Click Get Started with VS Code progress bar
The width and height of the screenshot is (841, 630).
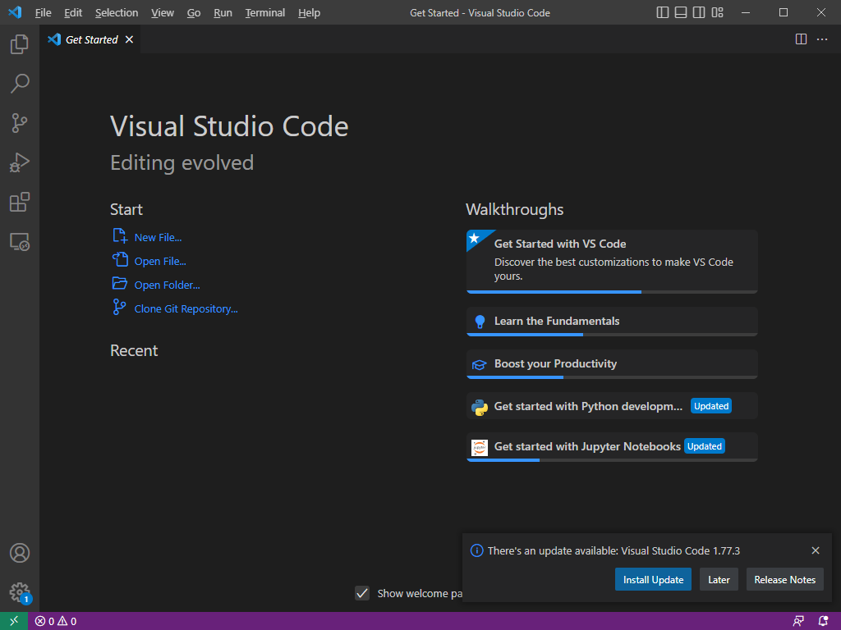coord(612,292)
